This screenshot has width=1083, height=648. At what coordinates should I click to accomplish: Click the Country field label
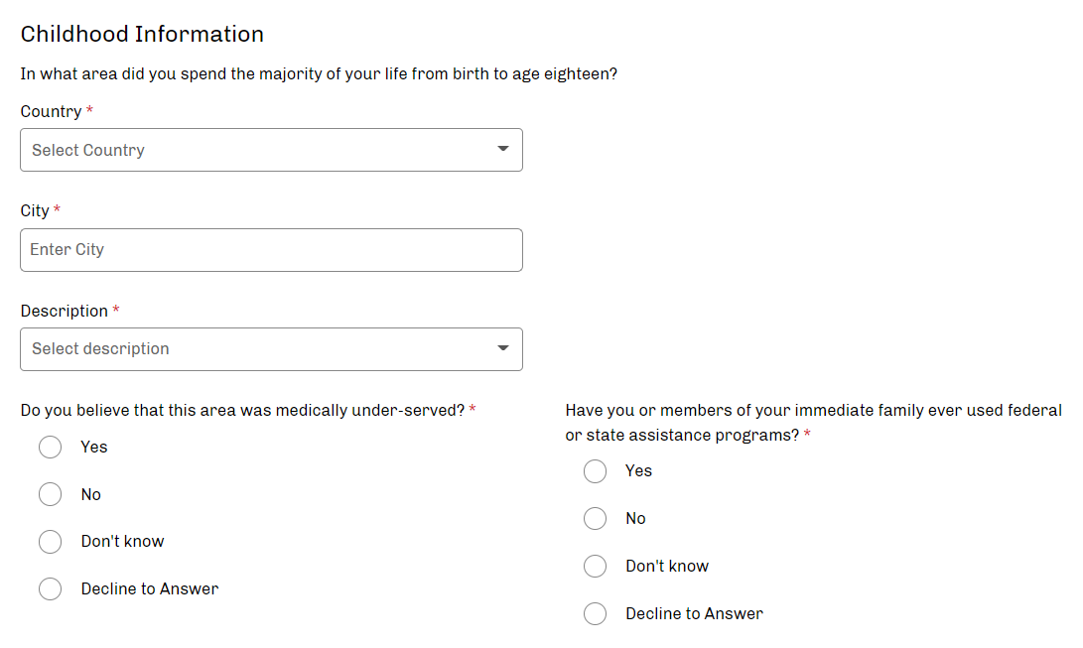pos(51,112)
